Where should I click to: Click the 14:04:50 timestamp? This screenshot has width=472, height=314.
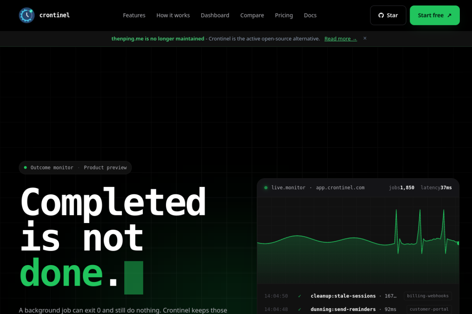[276, 296]
